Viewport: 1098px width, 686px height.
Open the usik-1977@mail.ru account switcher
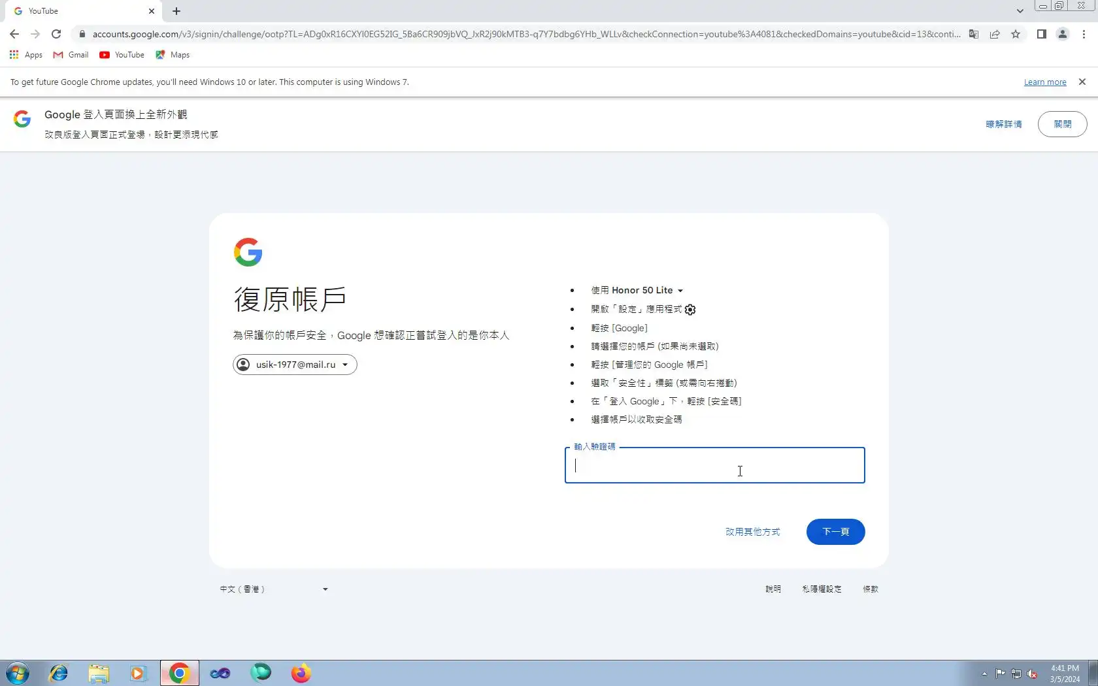point(295,365)
